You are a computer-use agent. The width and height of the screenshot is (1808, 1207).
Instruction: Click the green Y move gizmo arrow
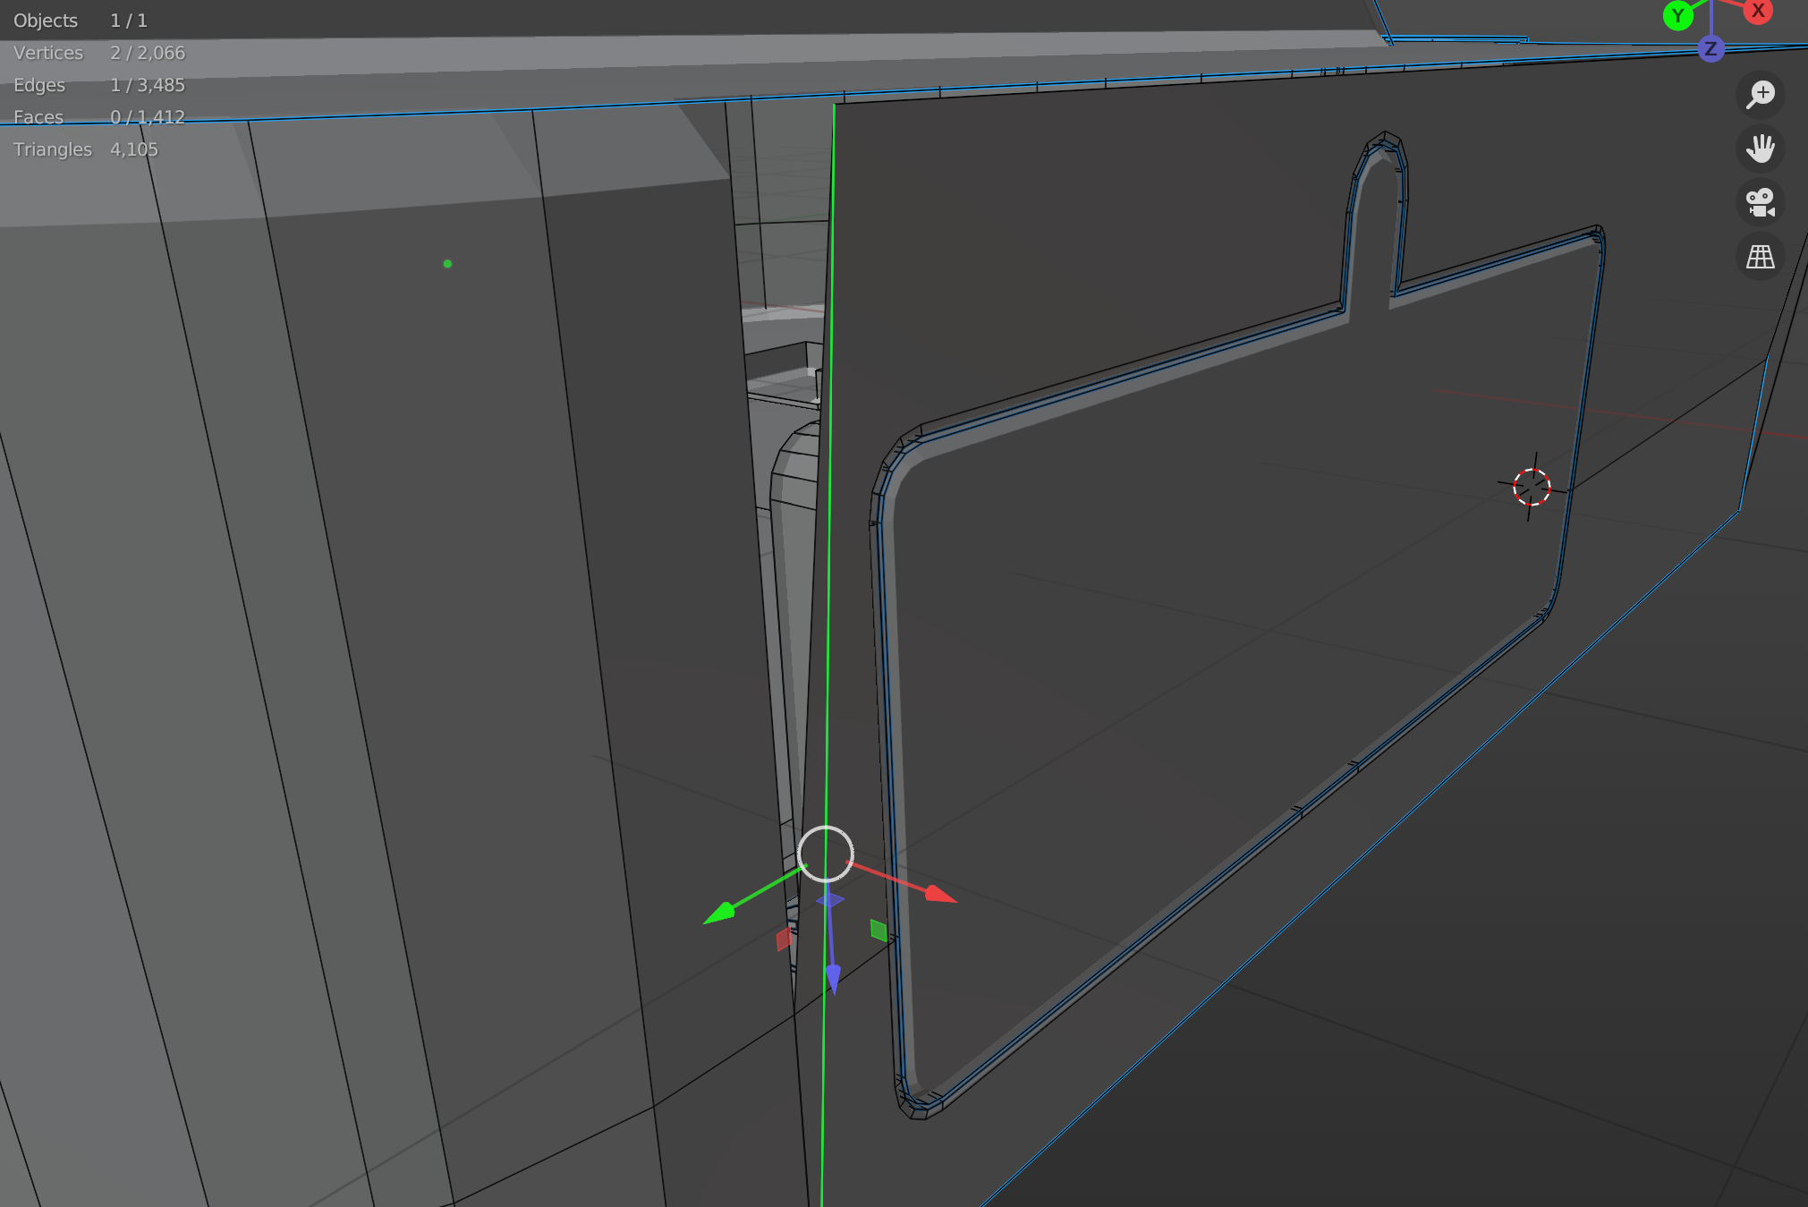[x=719, y=914]
